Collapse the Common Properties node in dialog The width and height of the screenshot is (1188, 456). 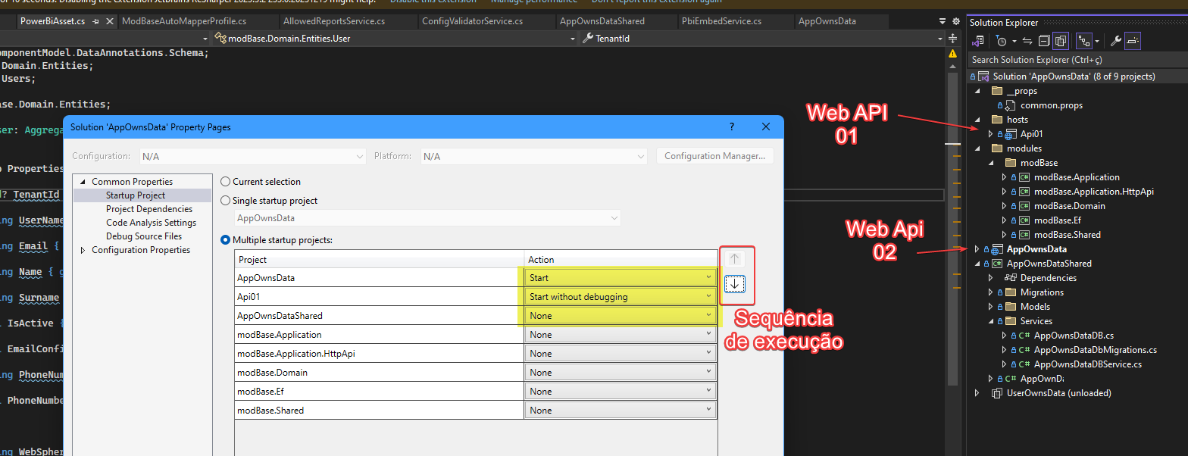point(83,182)
